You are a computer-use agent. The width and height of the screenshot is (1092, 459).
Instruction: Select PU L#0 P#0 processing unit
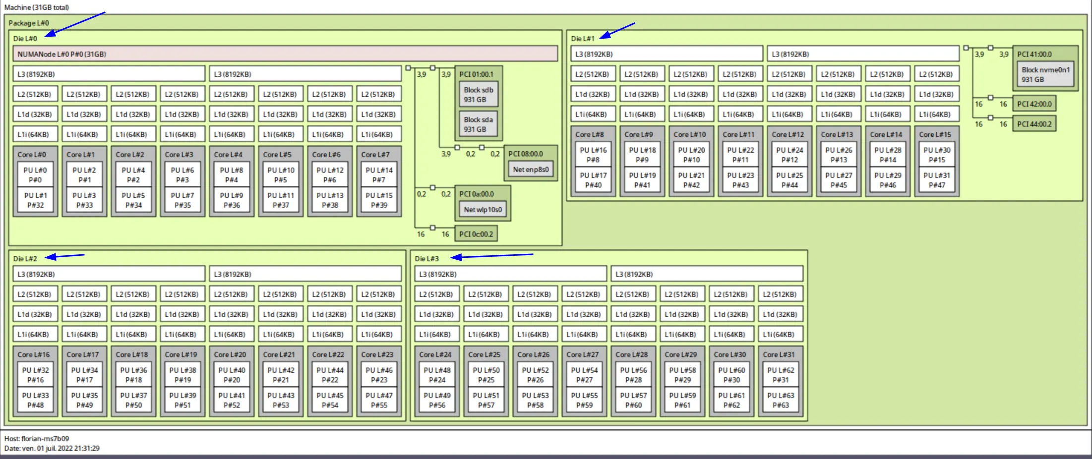[x=35, y=173]
